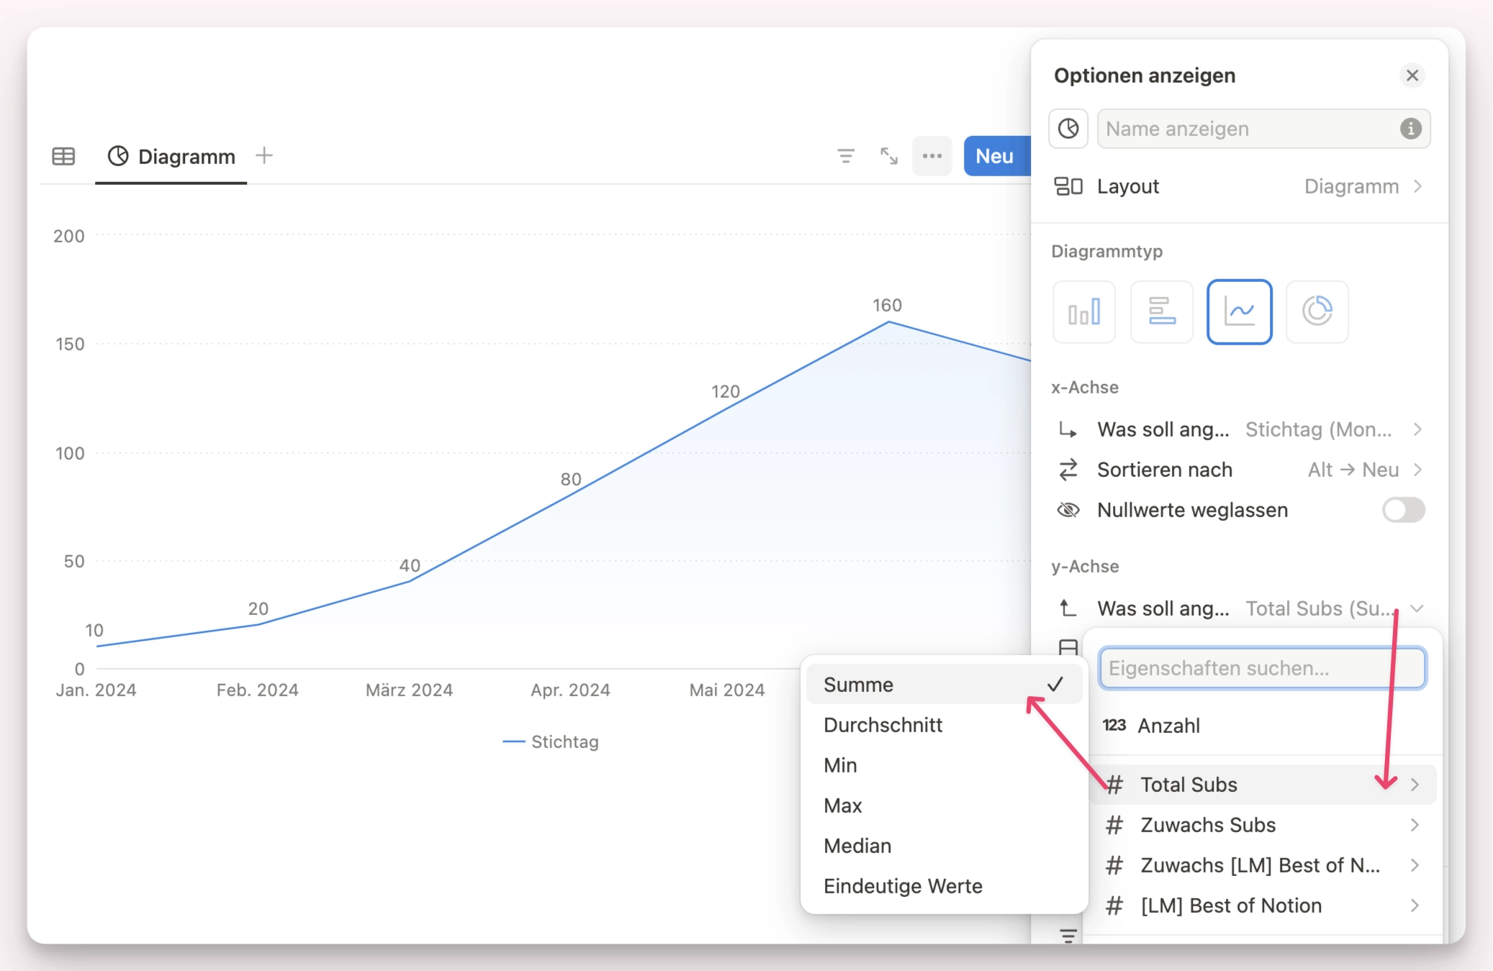Select Min aggregation
1493x971 pixels.
pyautogui.click(x=944, y=765)
